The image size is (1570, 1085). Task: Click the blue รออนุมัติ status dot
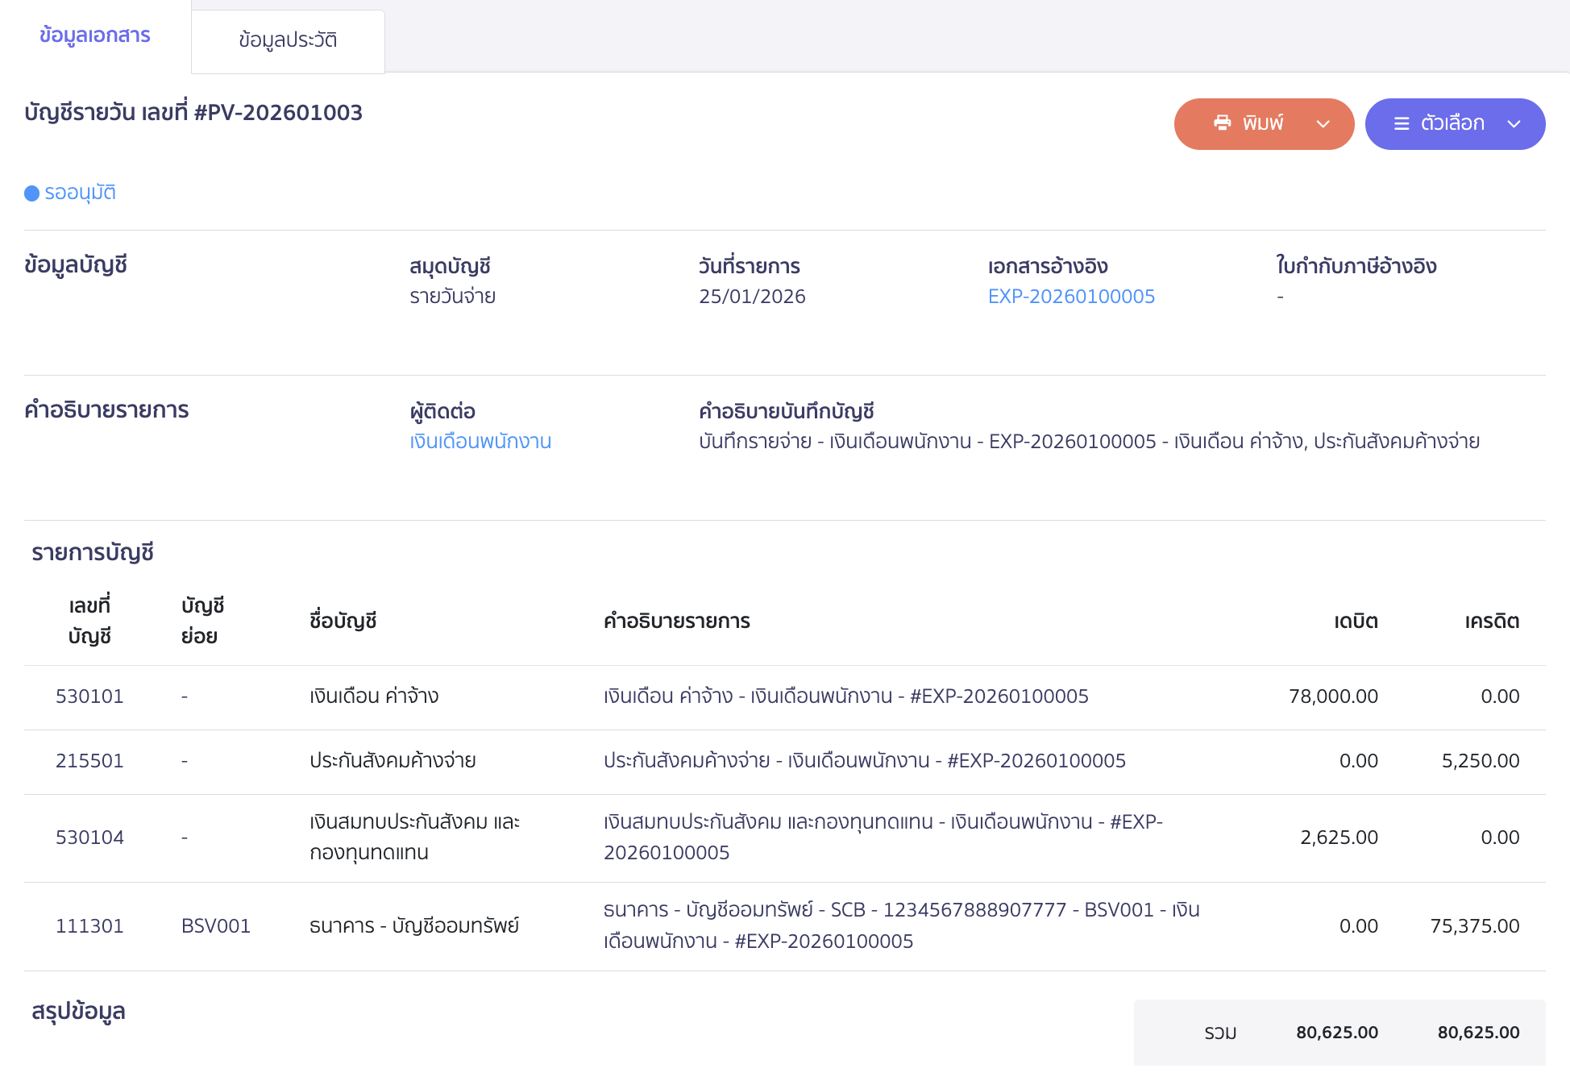coord(31,192)
